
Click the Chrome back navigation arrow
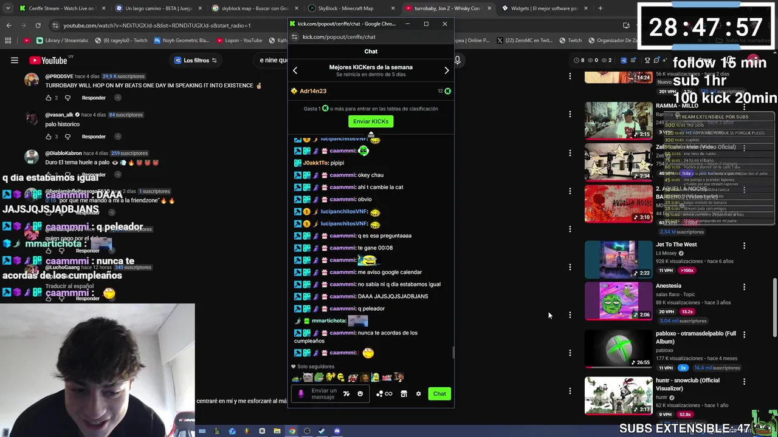[x=9, y=25]
